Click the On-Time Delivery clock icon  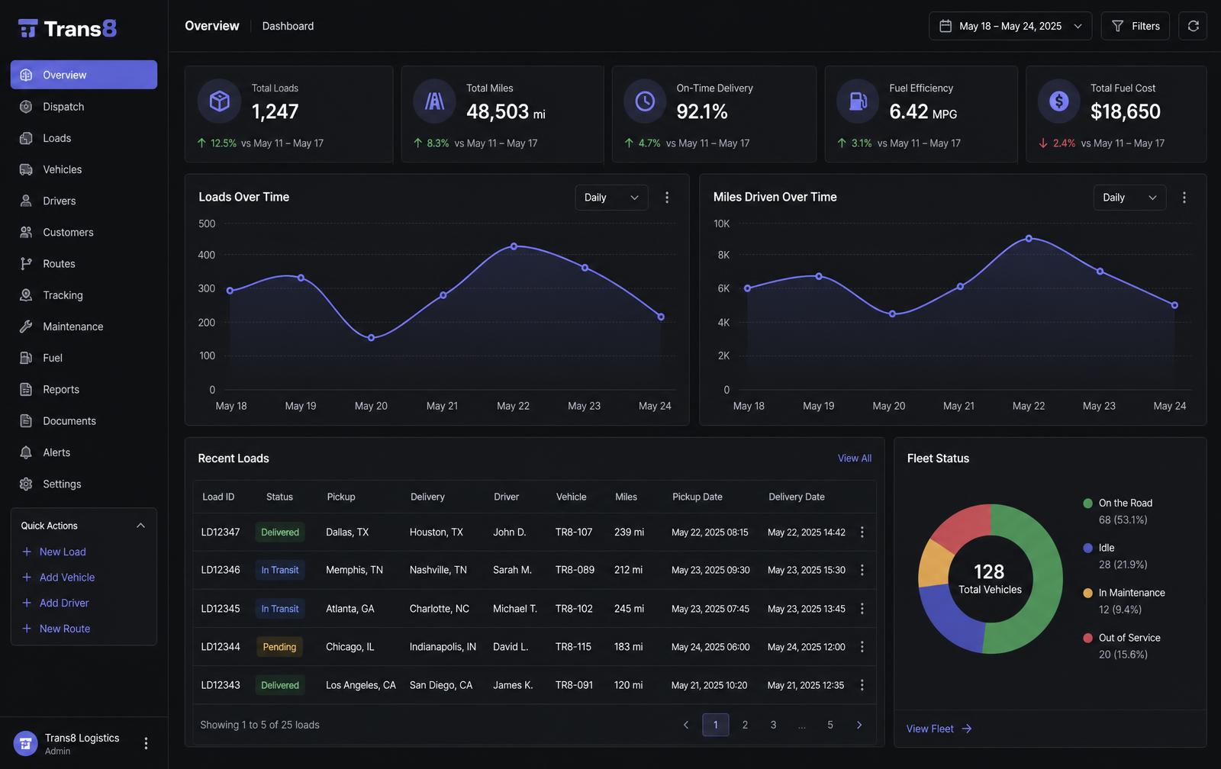[645, 101]
